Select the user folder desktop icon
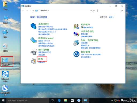 (x=5, y=6)
